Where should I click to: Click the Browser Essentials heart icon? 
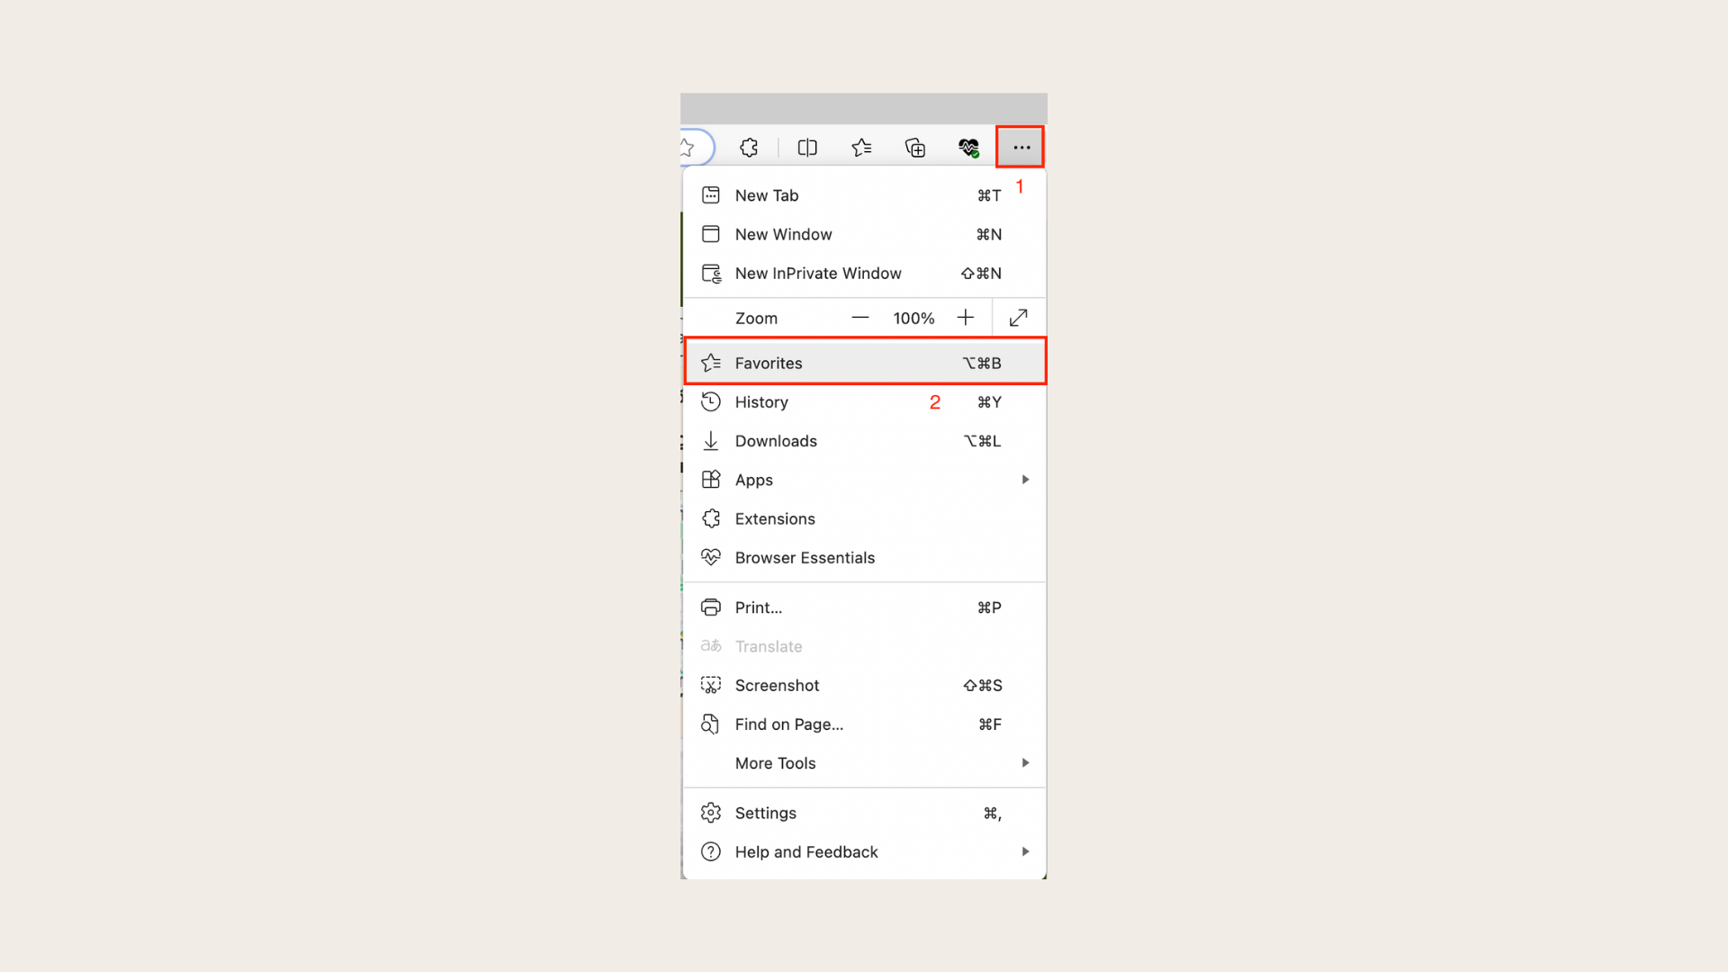point(710,556)
